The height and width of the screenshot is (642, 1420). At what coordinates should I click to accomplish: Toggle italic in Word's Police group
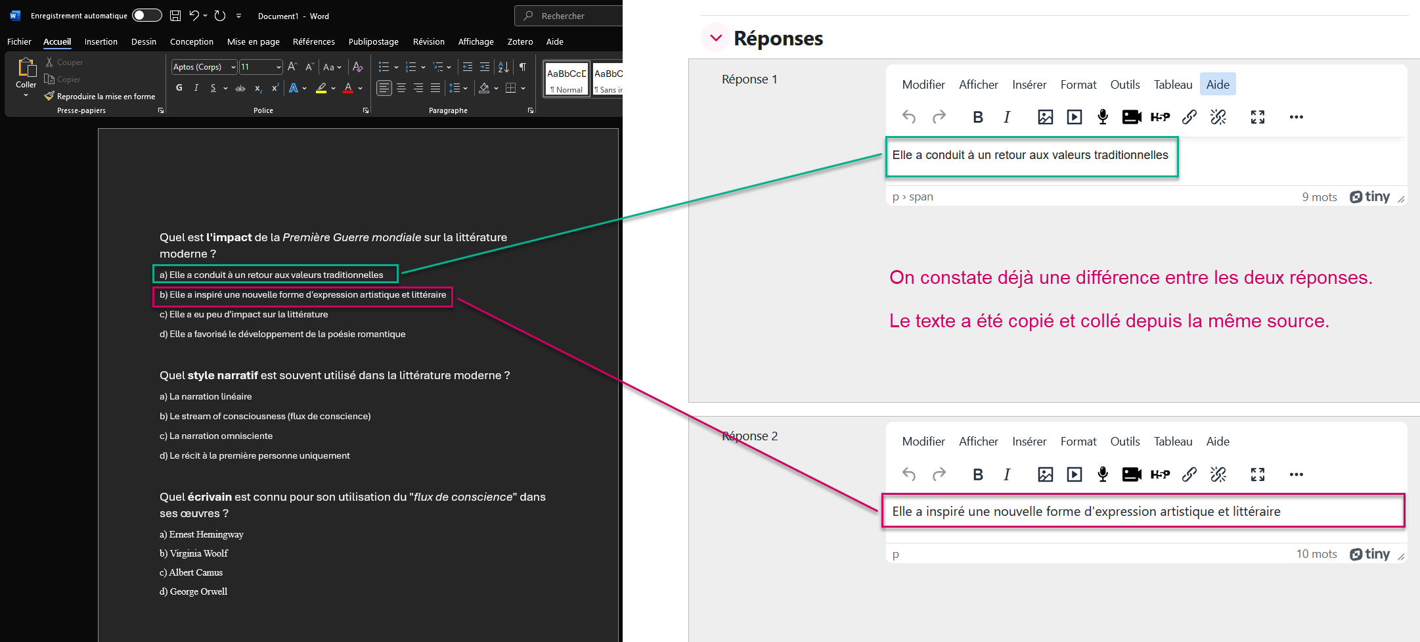tap(196, 88)
